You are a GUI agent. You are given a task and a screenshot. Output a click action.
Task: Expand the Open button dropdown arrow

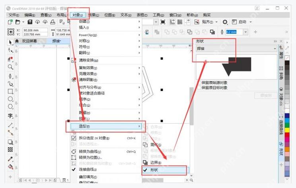click(x=23, y=22)
